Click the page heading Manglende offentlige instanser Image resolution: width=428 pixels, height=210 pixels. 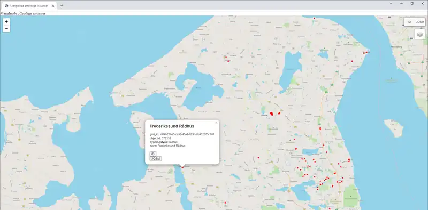23,13
